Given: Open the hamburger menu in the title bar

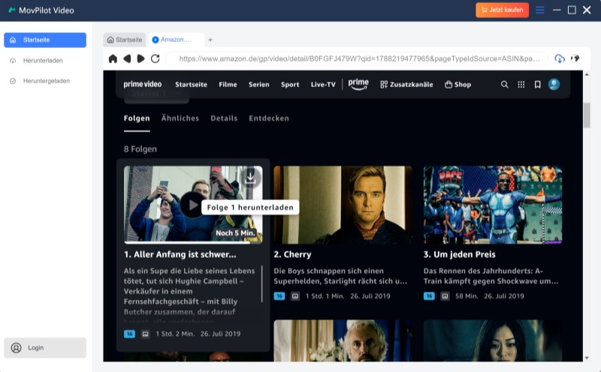Looking at the screenshot, I should 539,10.
